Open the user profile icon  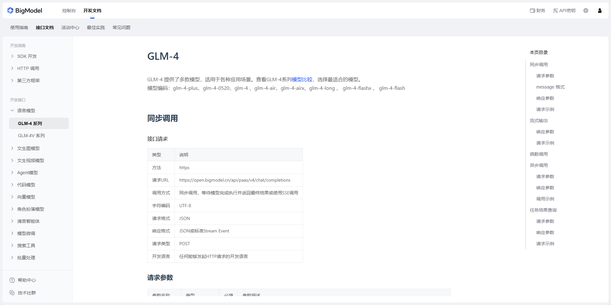pyautogui.click(x=600, y=11)
